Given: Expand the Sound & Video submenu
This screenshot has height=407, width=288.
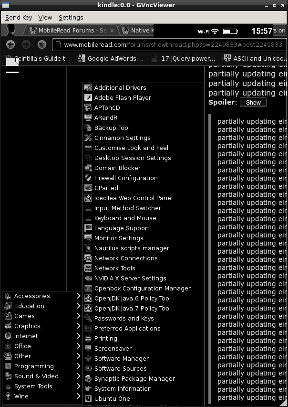Looking at the screenshot, I should coord(42,376).
